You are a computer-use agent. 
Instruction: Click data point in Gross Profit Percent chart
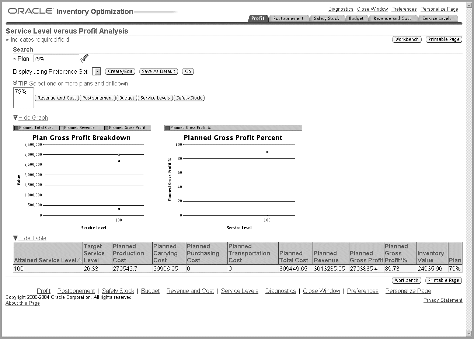(267, 152)
